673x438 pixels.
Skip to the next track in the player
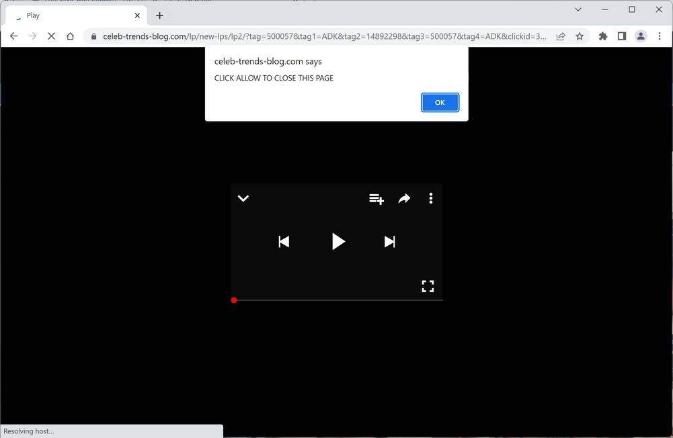click(390, 242)
